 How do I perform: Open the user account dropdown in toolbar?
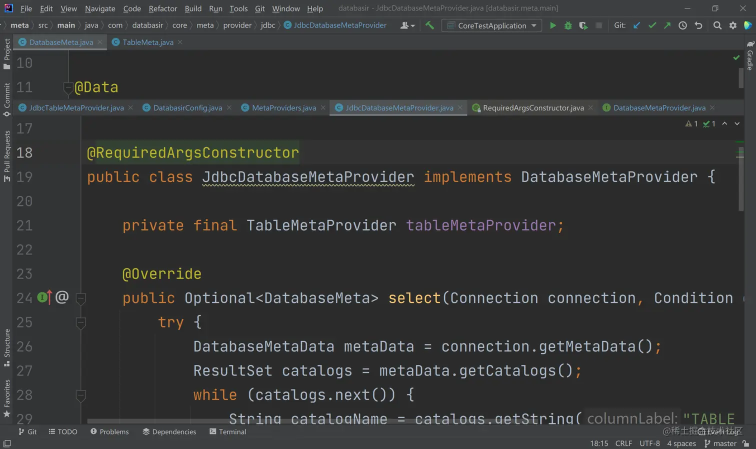[407, 25]
